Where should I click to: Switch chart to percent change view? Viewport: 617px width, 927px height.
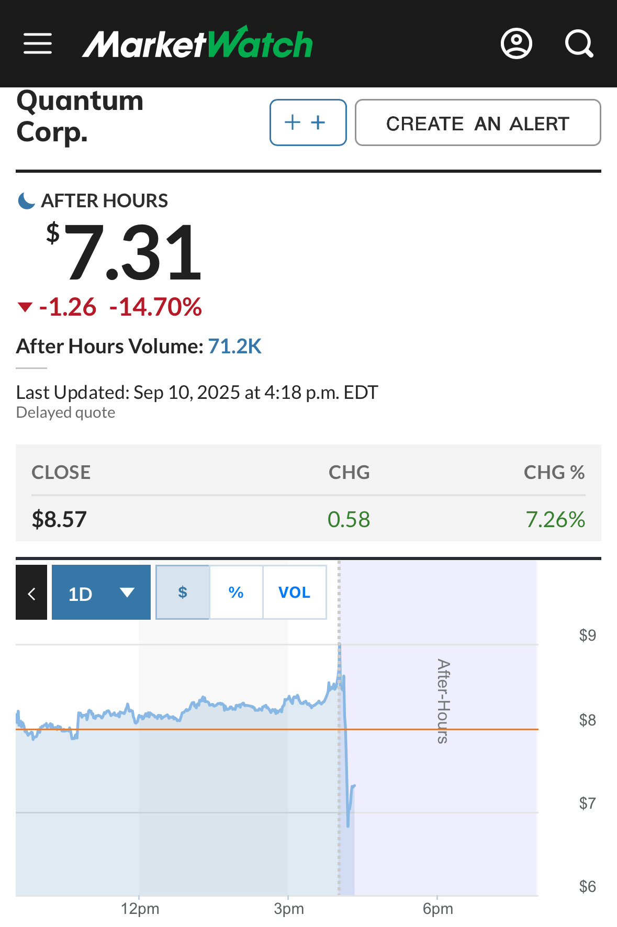coord(236,593)
